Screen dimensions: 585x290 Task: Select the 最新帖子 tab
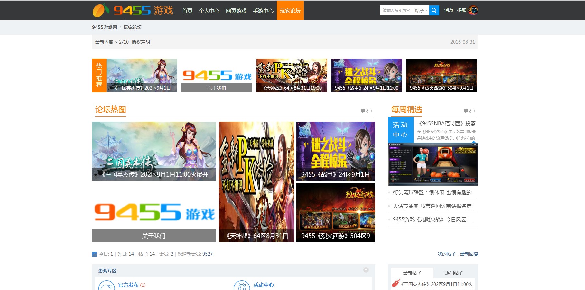coord(412,273)
